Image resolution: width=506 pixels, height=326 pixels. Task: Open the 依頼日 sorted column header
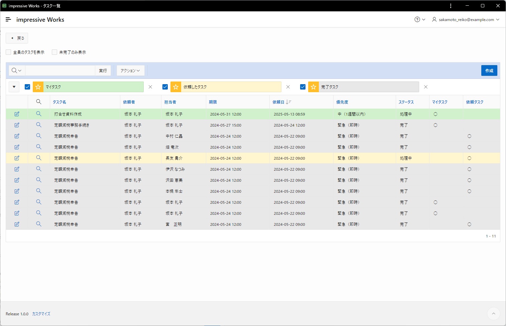click(282, 102)
